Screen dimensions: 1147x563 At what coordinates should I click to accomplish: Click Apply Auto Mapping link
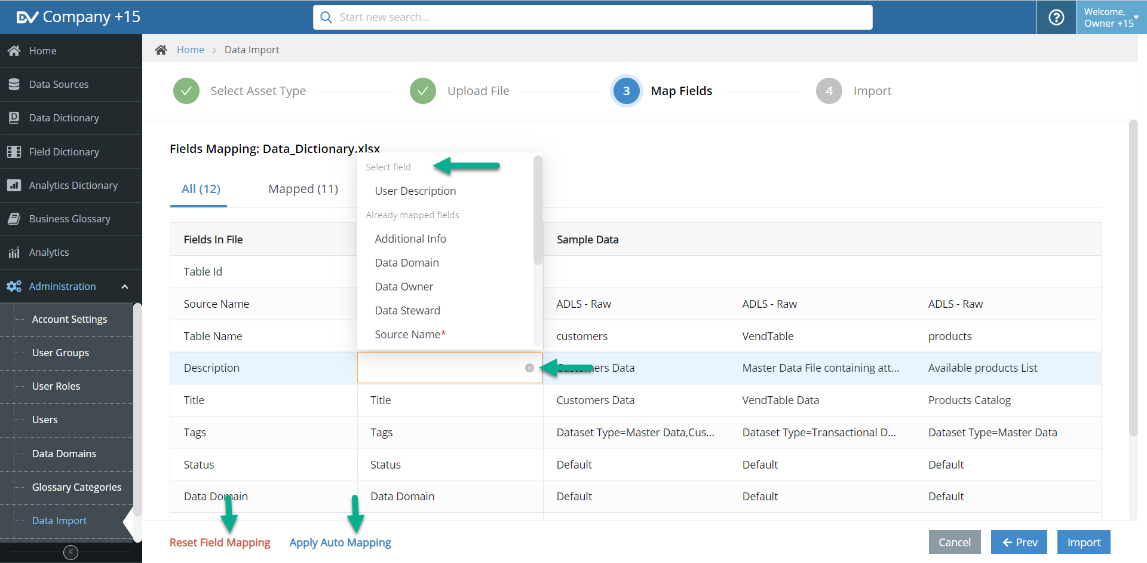pyautogui.click(x=340, y=543)
